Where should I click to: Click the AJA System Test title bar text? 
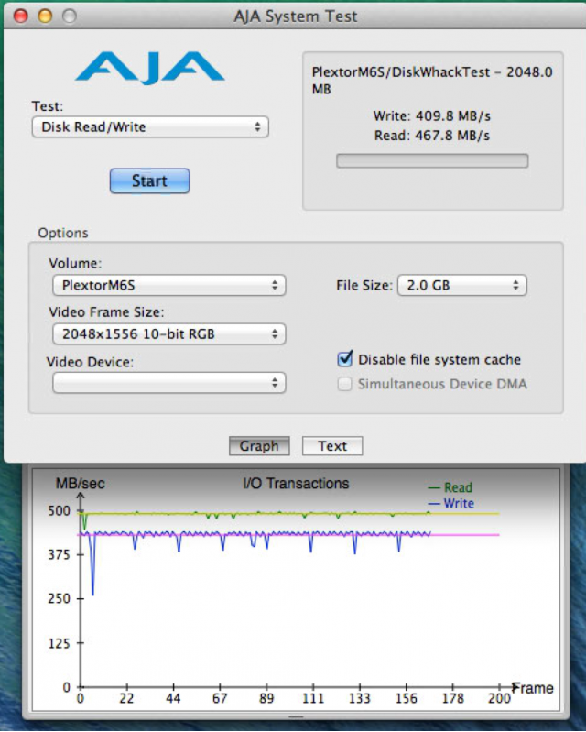[296, 16]
